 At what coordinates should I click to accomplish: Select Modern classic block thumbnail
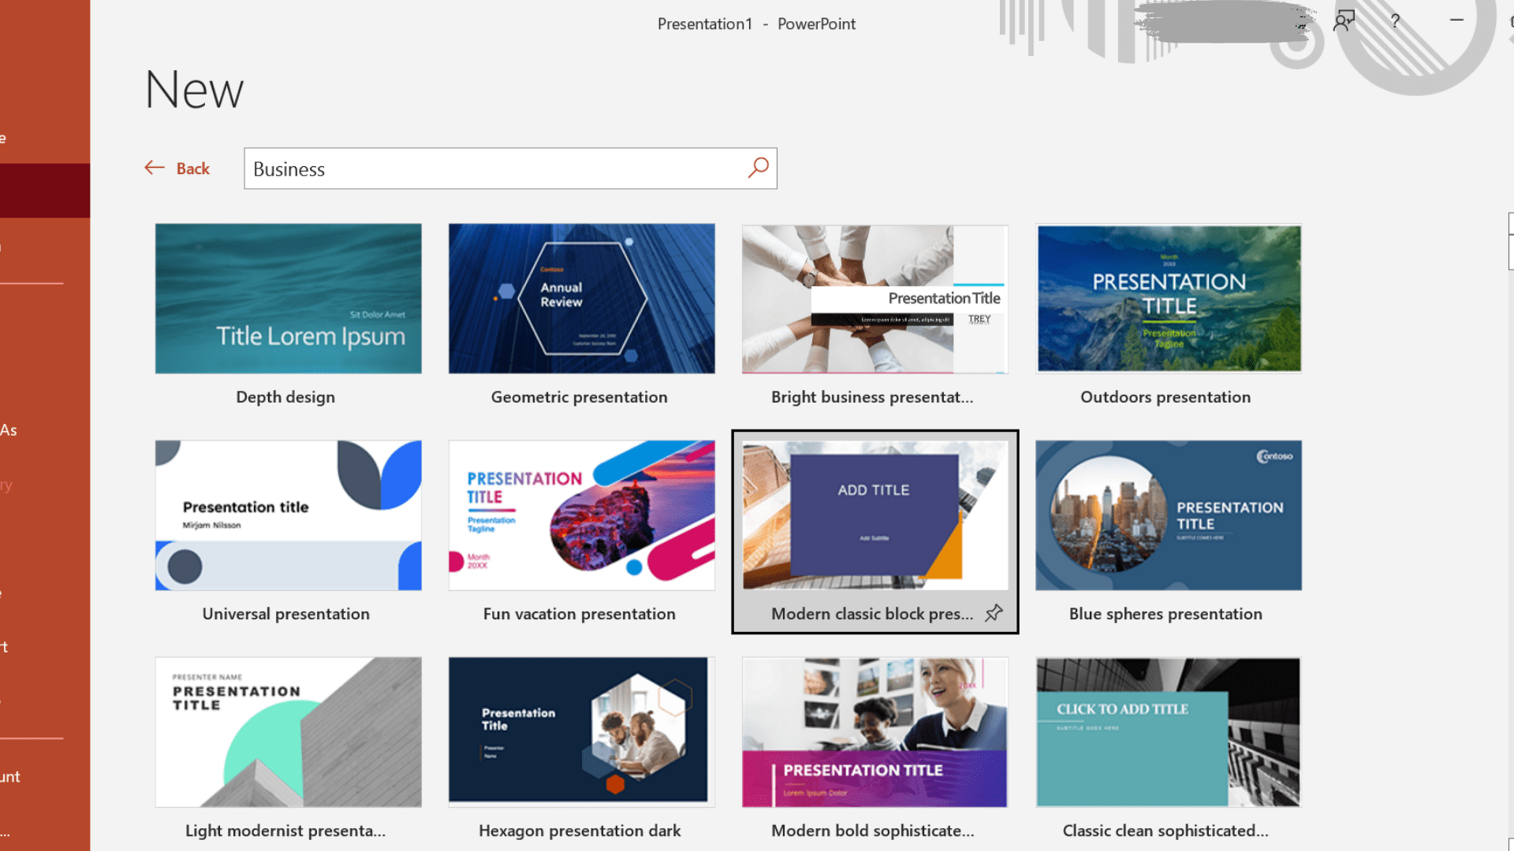tap(875, 515)
